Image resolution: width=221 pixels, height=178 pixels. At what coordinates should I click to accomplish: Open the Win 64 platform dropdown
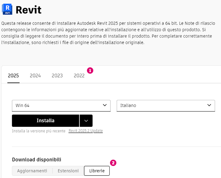point(61,106)
